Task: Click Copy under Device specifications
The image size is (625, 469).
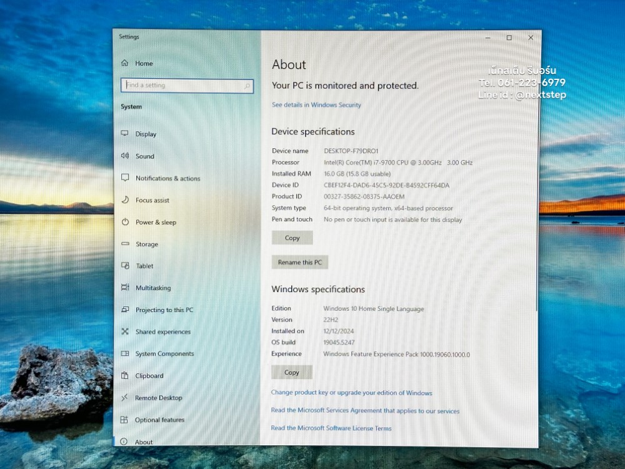Action: [x=292, y=238]
